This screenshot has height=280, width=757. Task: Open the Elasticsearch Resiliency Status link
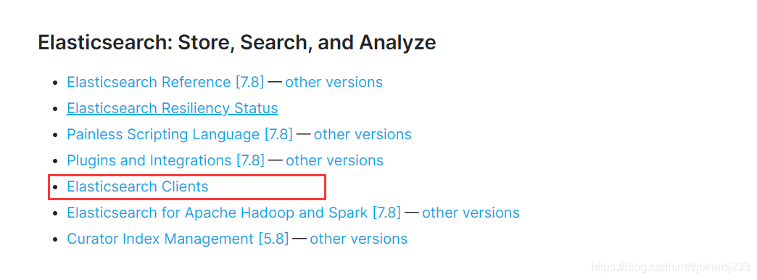173,108
